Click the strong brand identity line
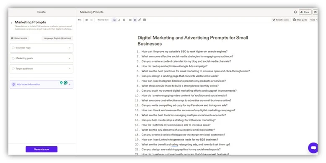The height and width of the screenshot is (163, 326). (x=180, y=86)
